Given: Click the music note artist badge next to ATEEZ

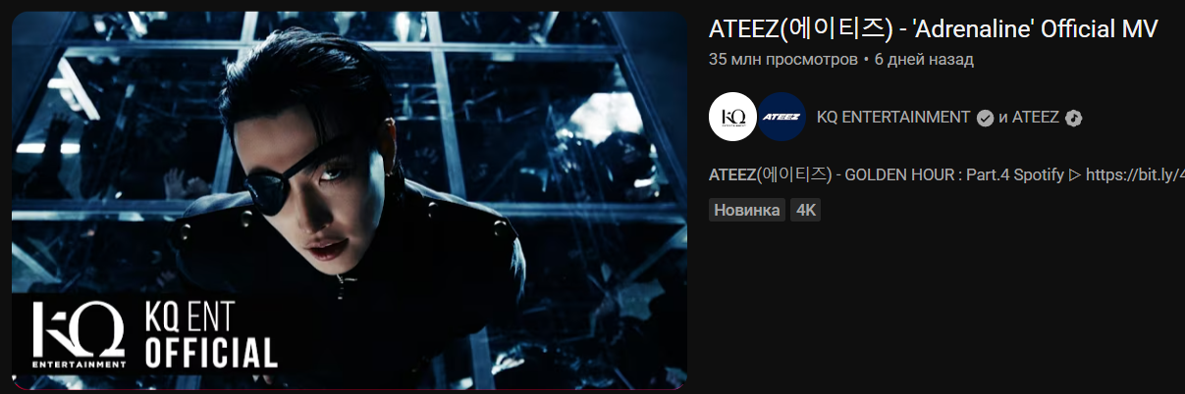Looking at the screenshot, I should click(1073, 118).
